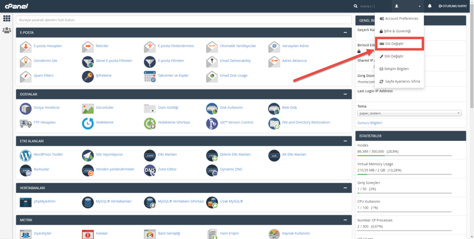Open the Site Yayımlayıcısı icon
The width and height of the screenshot is (474, 239).
[x=88, y=155]
